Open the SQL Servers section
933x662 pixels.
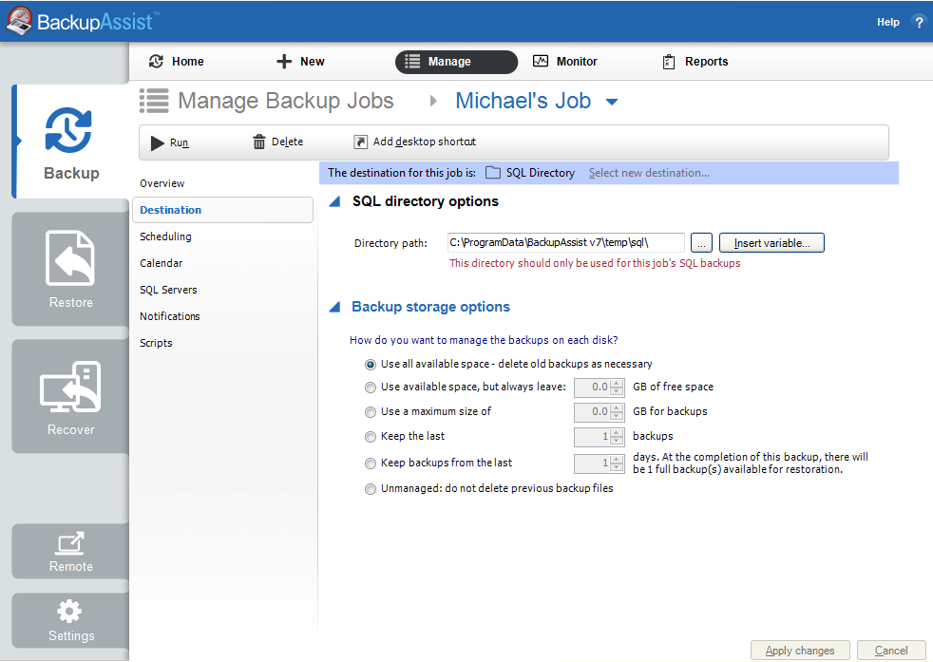click(168, 290)
